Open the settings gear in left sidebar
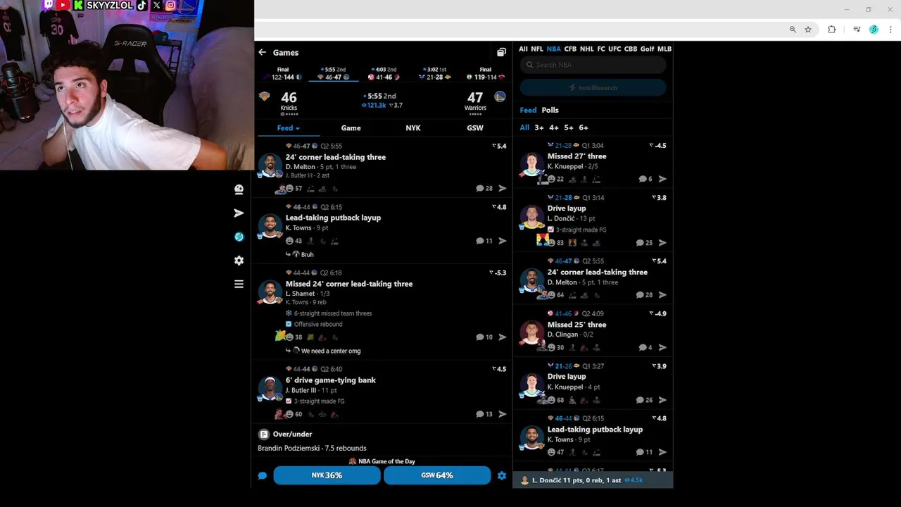 (239, 261)
